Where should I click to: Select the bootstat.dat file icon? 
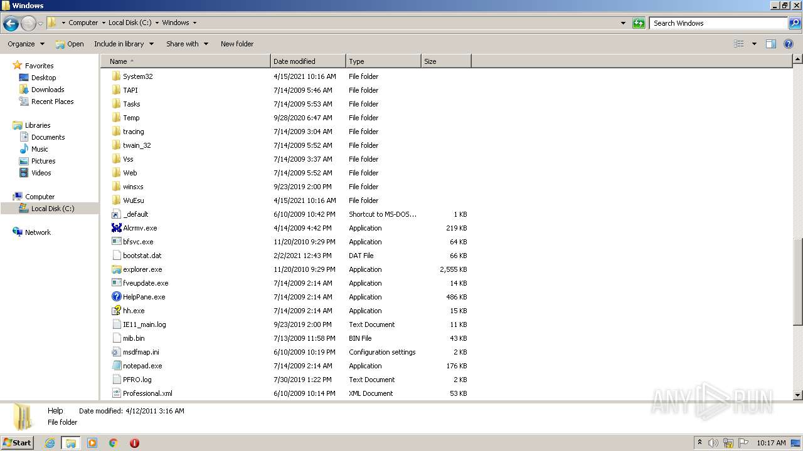[116, 256]
